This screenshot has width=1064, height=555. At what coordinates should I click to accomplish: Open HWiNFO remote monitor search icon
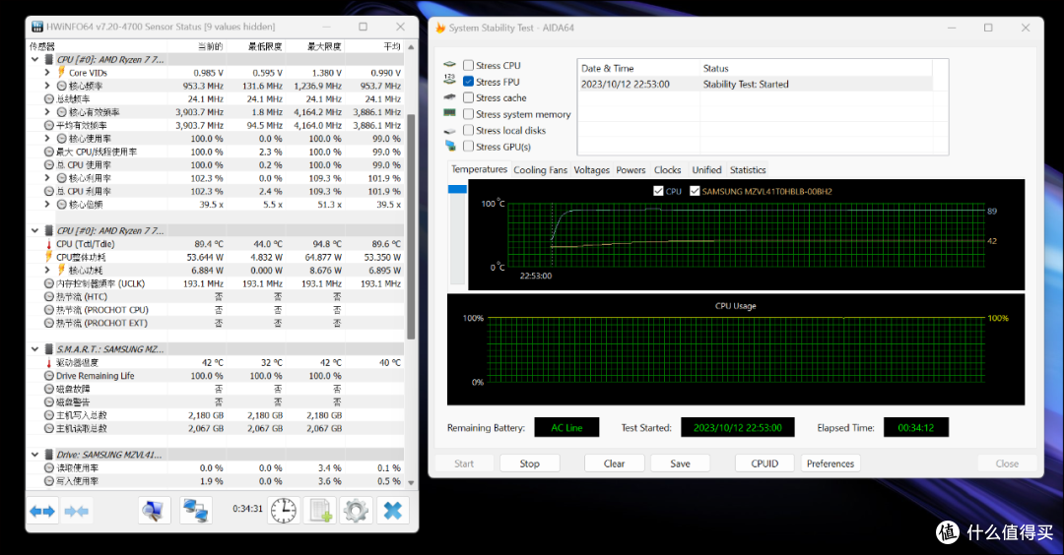click(154, 511)
